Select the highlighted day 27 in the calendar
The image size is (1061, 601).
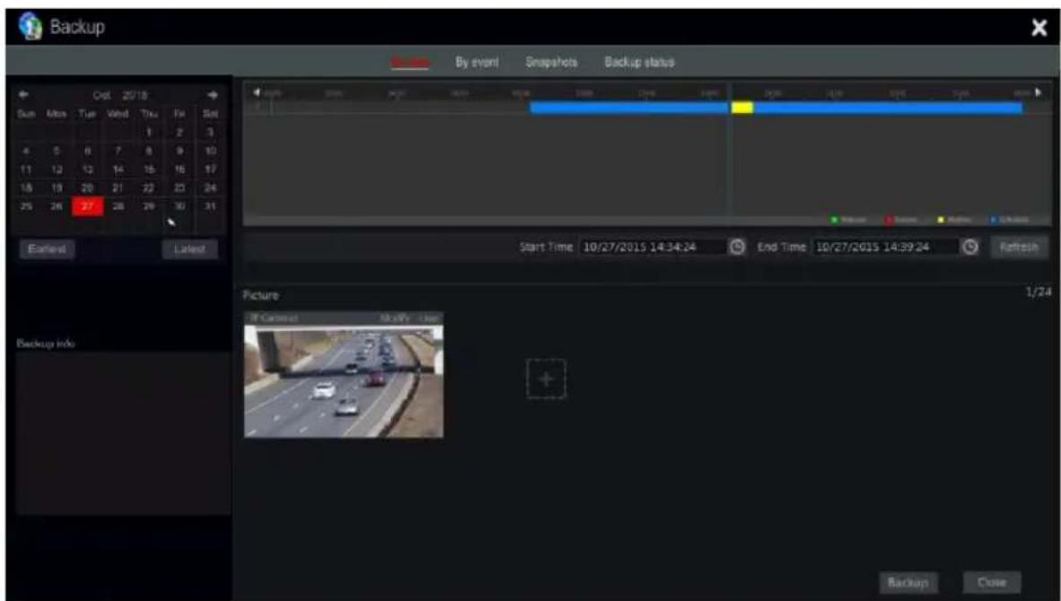[87, 206]
